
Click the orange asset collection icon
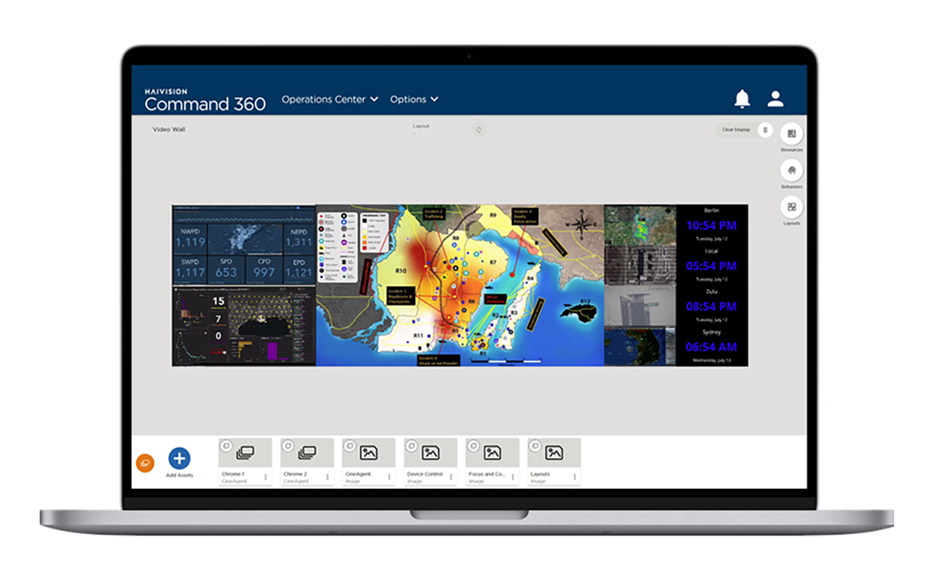pyautogui.click(x=145, y=463)
